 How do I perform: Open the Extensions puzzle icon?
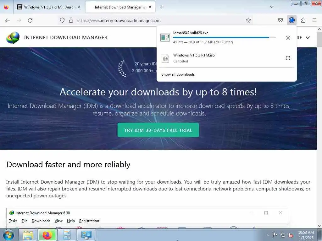pyautogui.click(x=303, y=20)
